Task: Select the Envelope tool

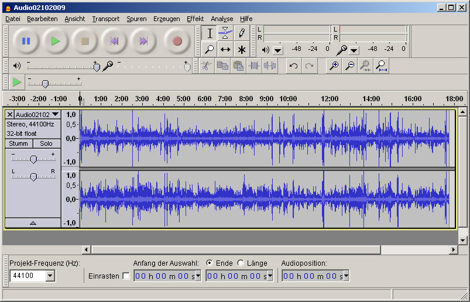Action: [x=225, y=33]
